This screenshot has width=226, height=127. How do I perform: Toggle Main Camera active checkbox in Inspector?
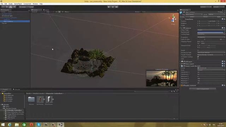pos(184,12)
